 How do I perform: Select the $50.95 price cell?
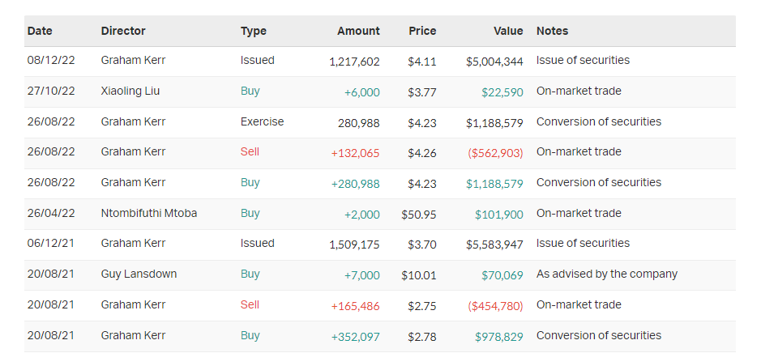419,214
